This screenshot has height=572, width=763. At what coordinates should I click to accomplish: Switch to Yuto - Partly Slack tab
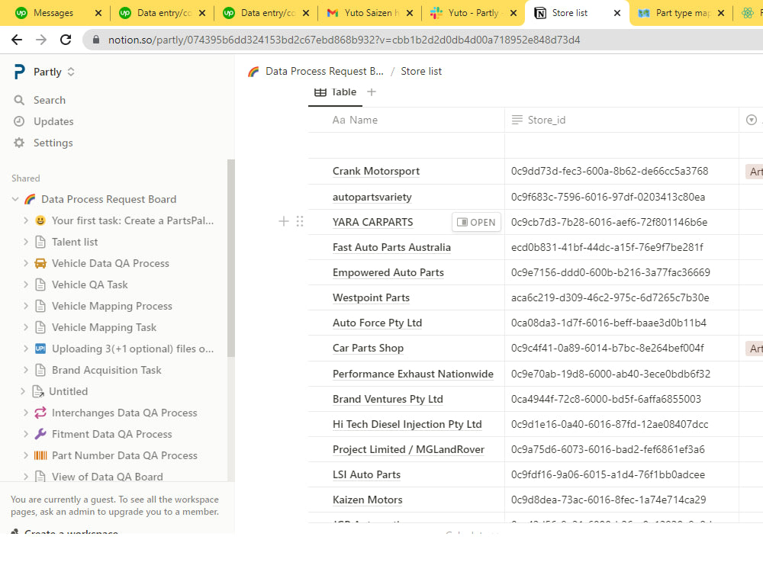472,13
